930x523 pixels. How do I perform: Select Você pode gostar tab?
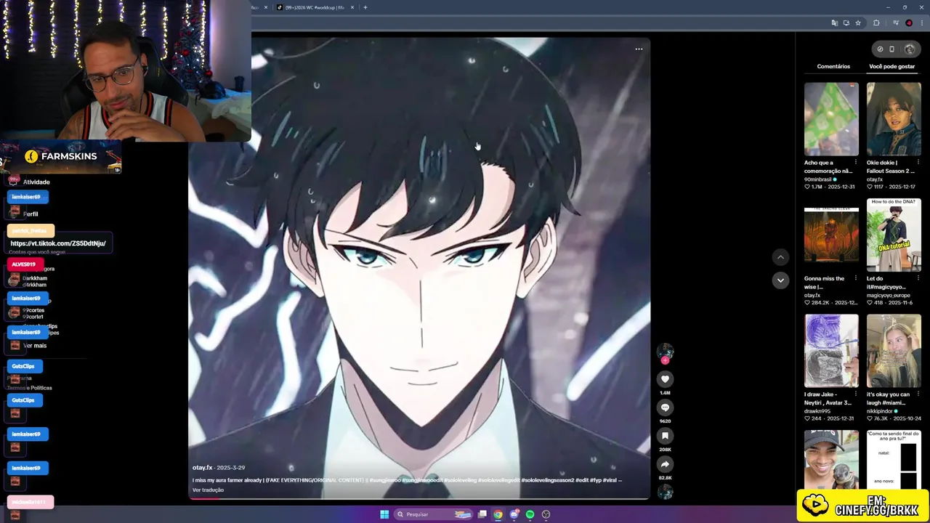[x=891, y=67]
